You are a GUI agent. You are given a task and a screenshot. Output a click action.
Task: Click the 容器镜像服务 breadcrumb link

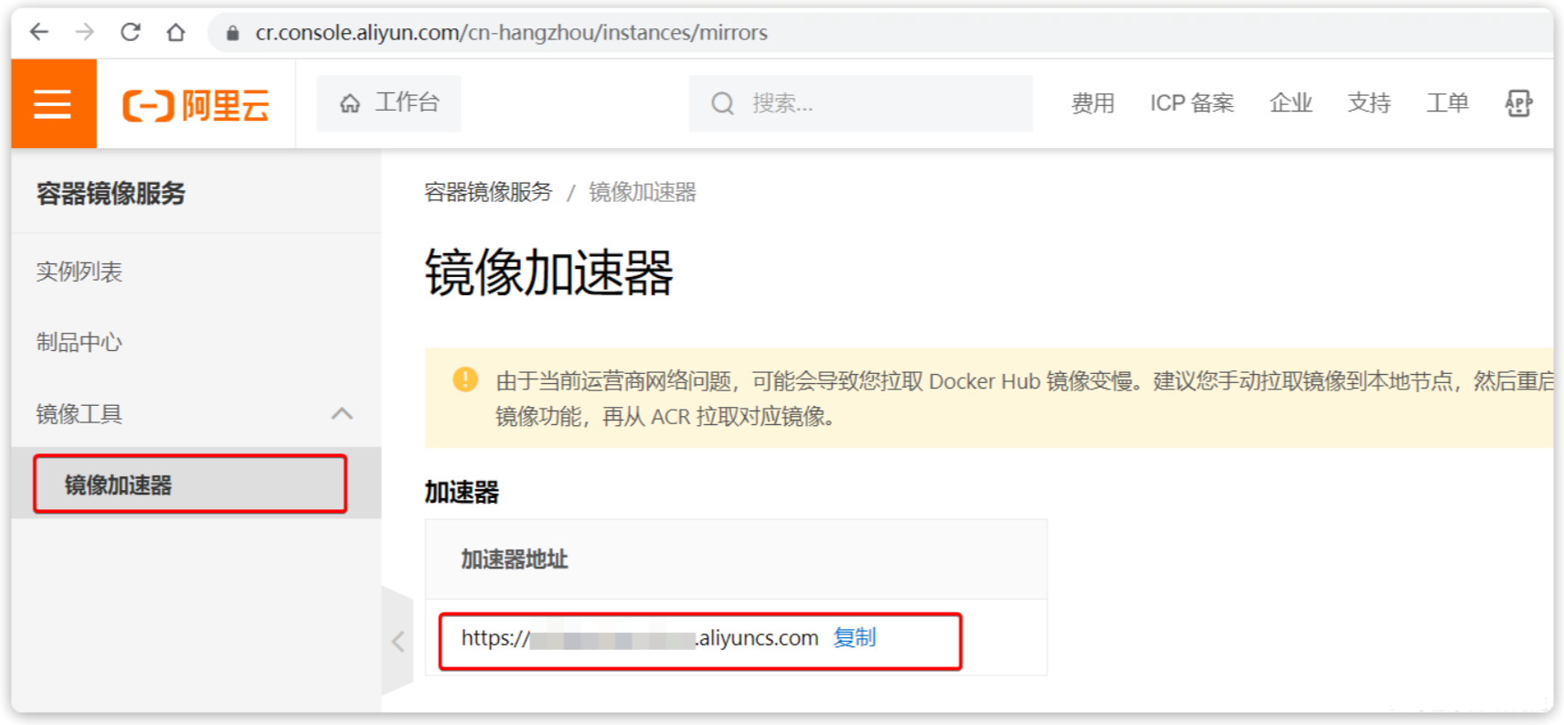click(488, 192)
